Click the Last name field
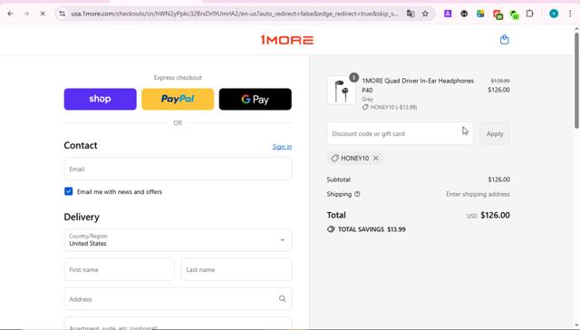Viewport: 580px width, 330px height. coord(237,269)
